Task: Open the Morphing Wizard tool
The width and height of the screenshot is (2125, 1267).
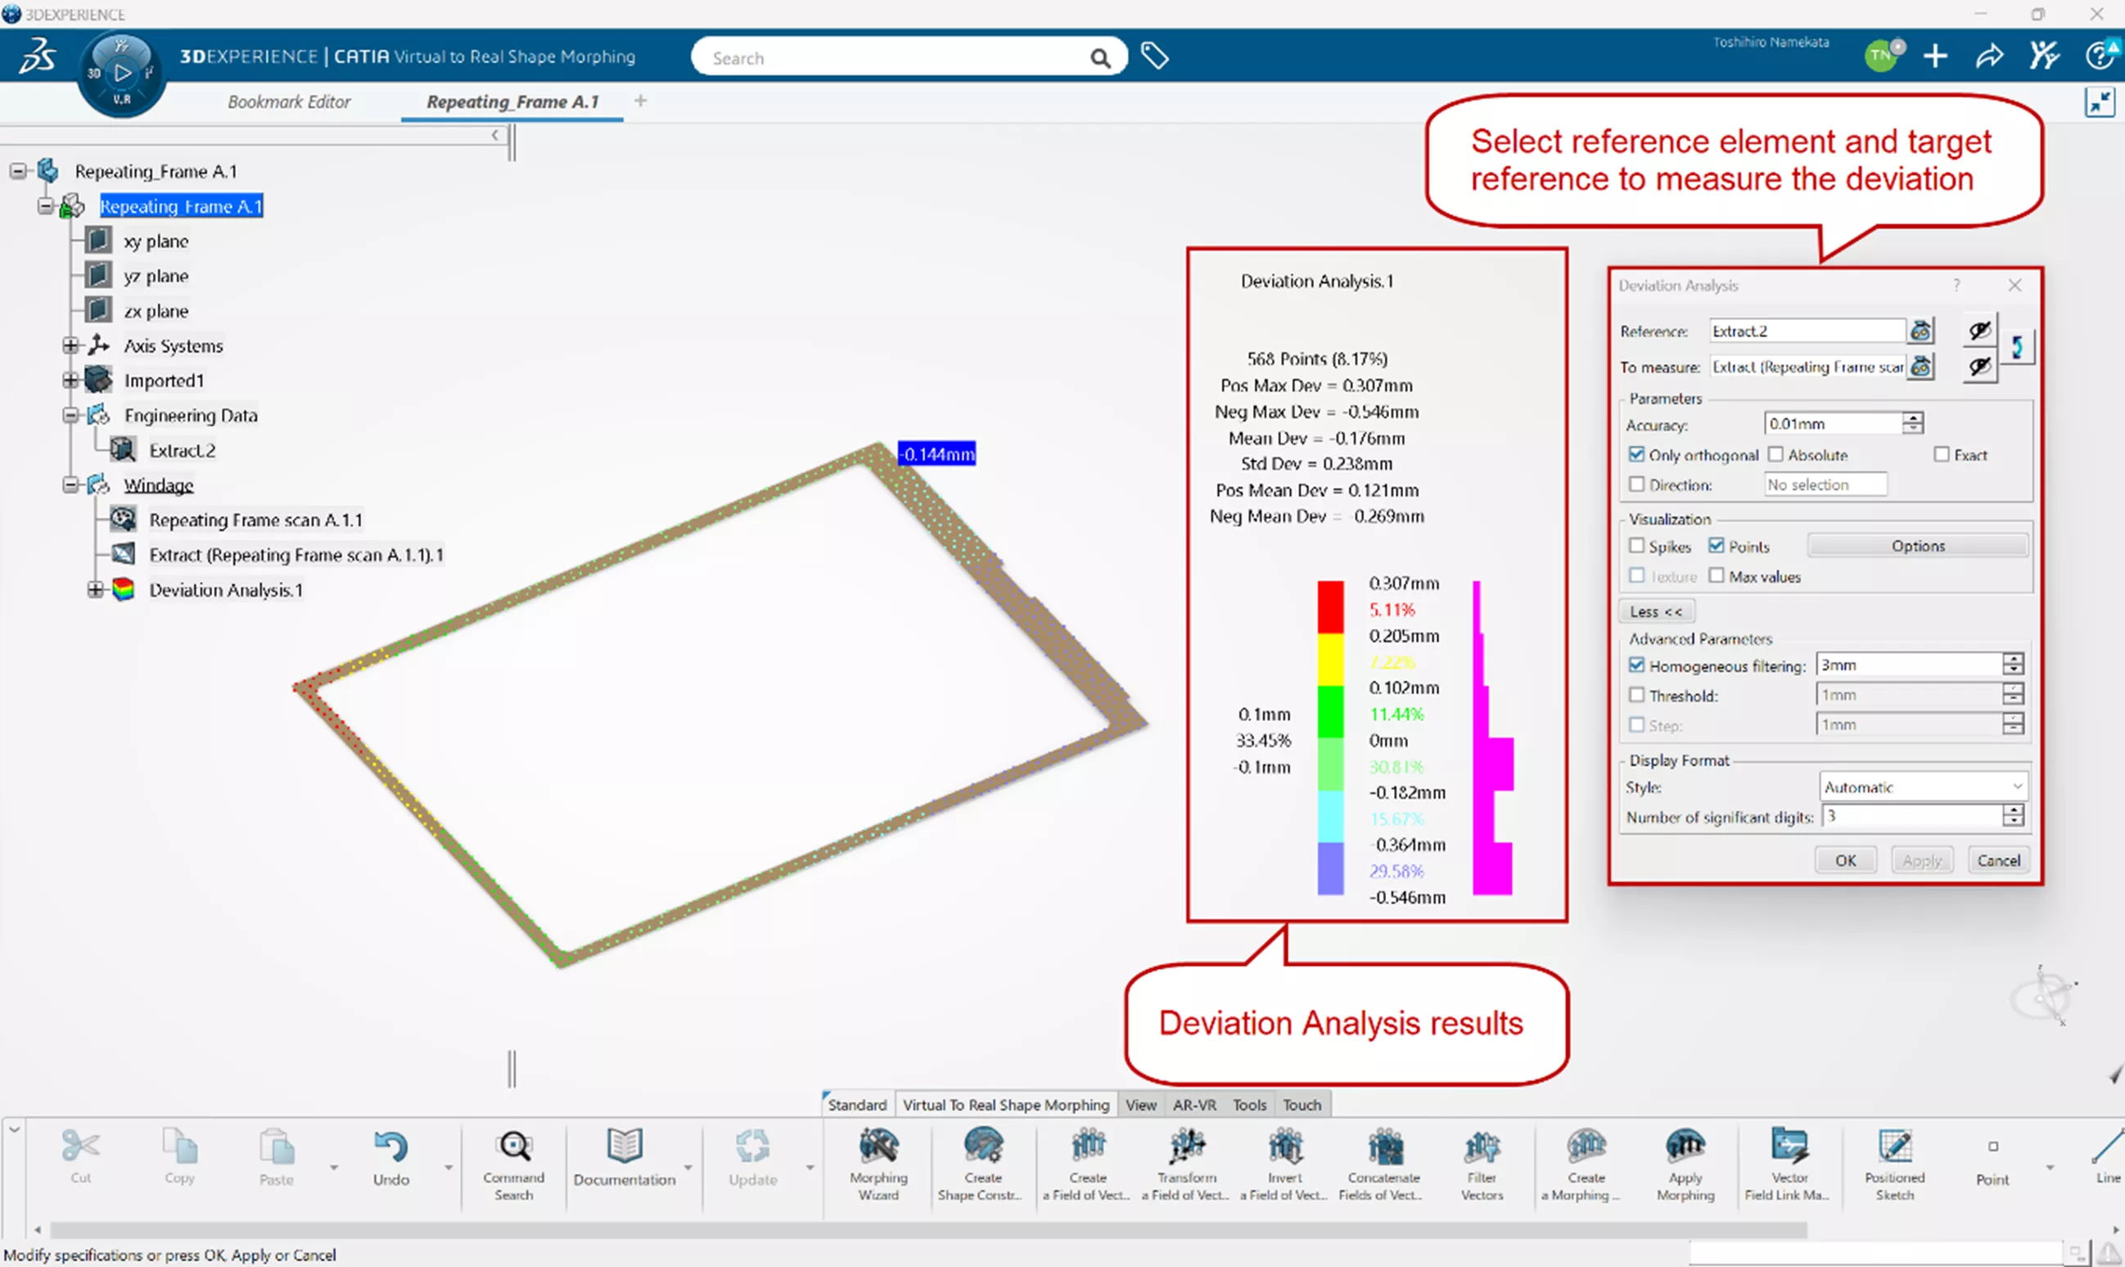Action: coord(878,1147)
